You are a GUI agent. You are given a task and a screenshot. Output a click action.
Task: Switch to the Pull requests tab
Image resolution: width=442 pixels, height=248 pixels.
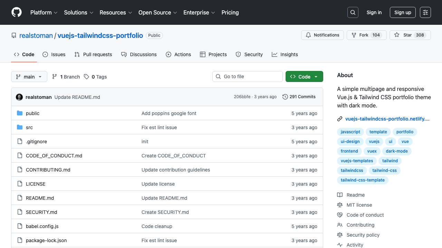(x=93, y=54)
